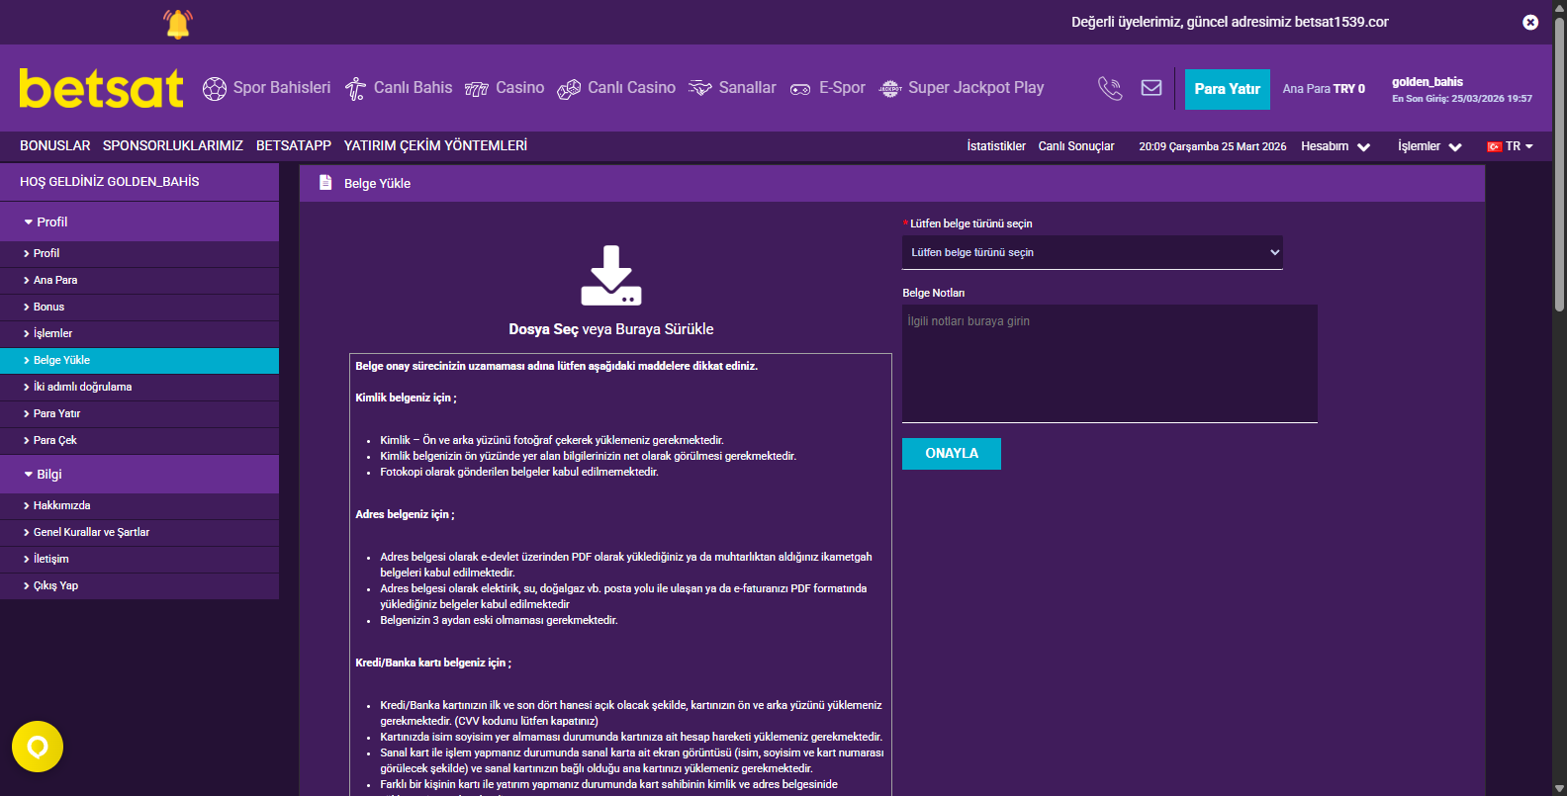Click the Ana Para TRY 0 balance
1567x796 pixels.
tap(1324, 89)
